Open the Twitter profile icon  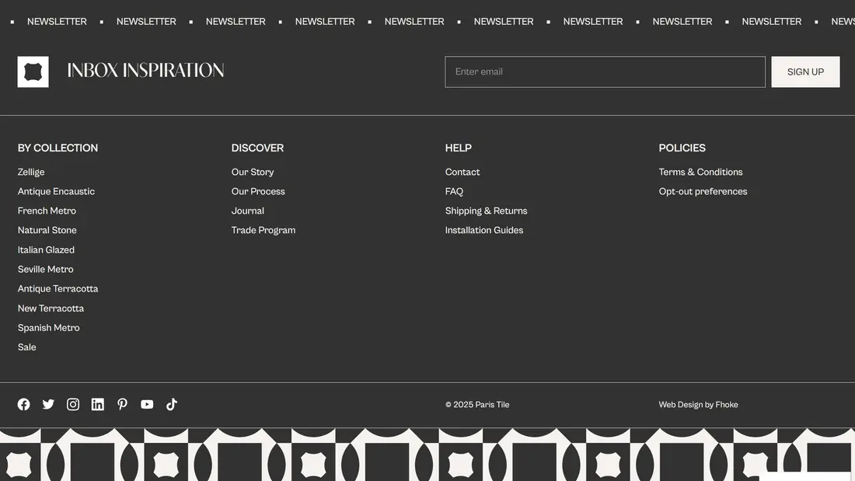48,404
